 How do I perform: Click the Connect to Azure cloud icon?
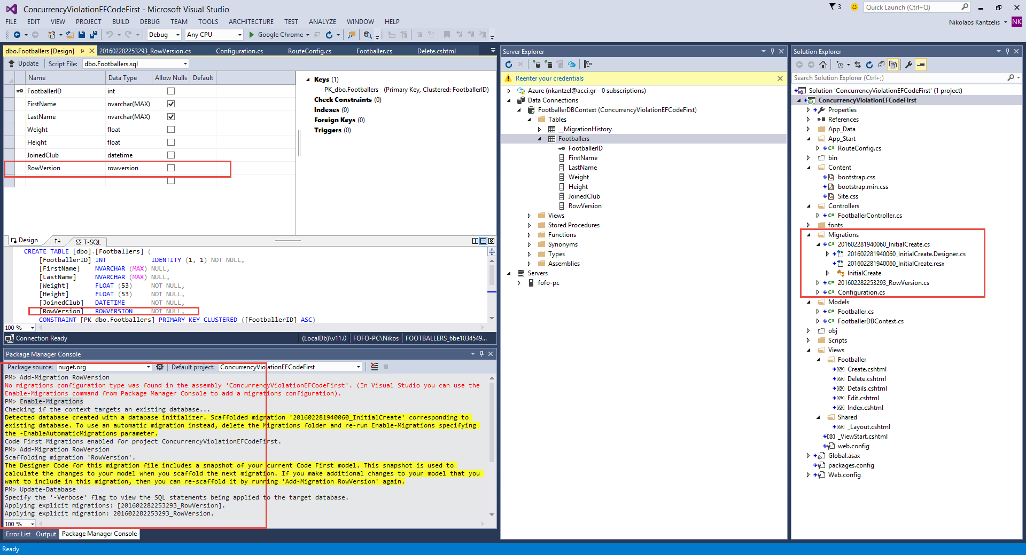pyautogui.click(x=572, y=65)
